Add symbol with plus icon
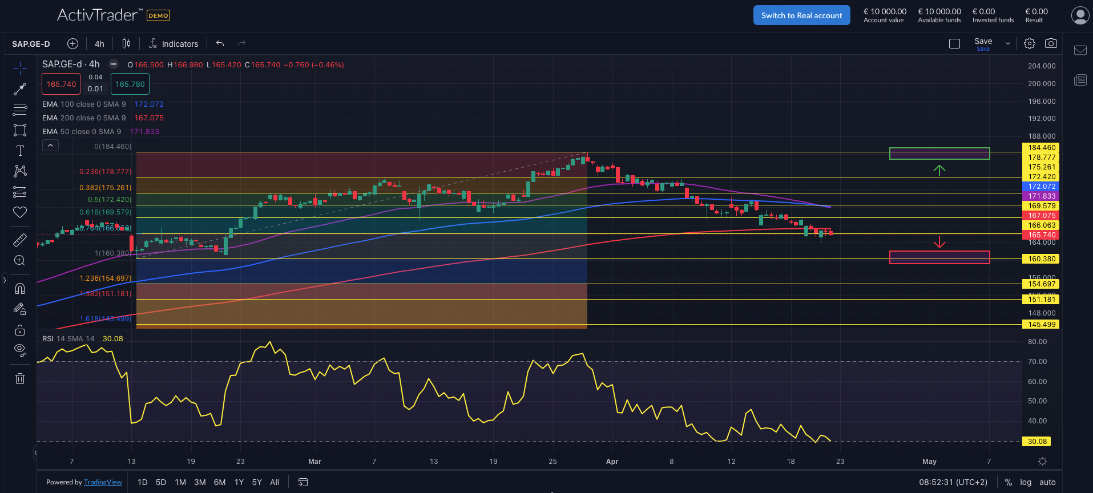The width and height of the screenshot is (1093, 493). pos(72,43)
